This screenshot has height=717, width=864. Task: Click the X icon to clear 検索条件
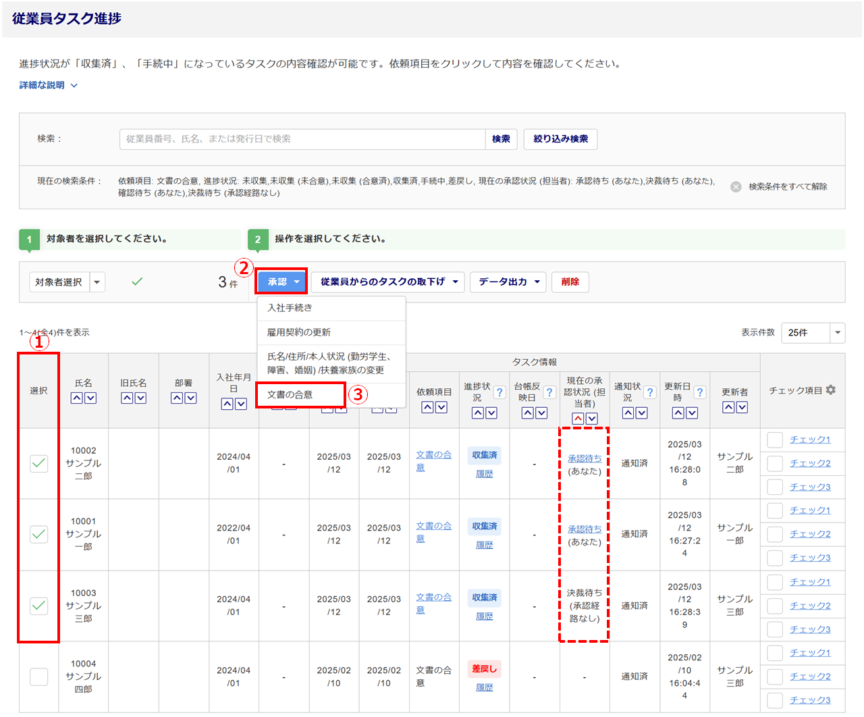[x=736, y=187]
